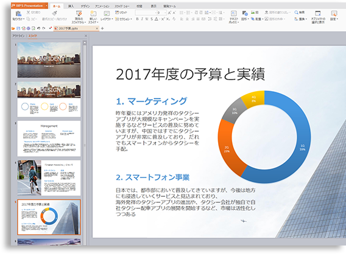Viewport: 346px width, 254px height.
Task: Switch to the スライド panel tab
Action: point(33,36)
